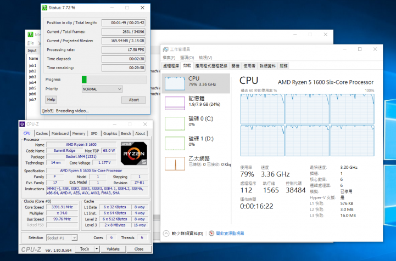Click the first CPU core usage graph
This screenshot has height=261, width=396.
[x=263, y=109]
